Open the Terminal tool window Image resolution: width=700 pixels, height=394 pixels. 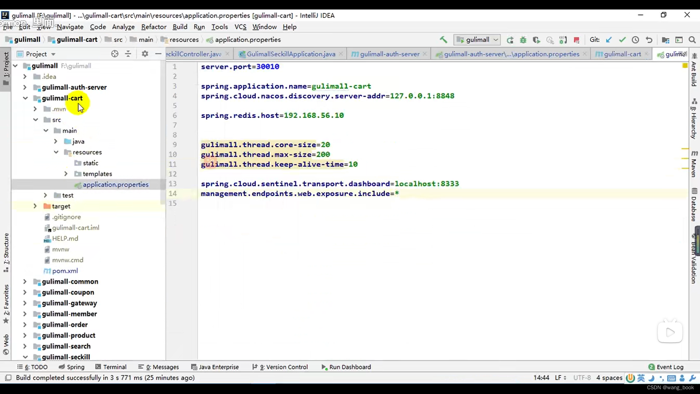coord(111,367)
